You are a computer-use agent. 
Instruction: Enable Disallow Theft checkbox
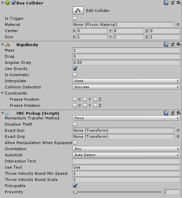point(75,124)
